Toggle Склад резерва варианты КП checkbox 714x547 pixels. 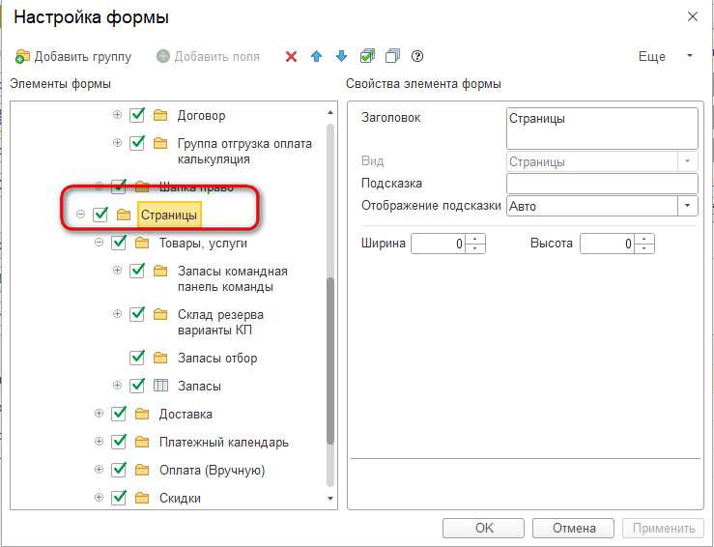click(x=137, y=314)
